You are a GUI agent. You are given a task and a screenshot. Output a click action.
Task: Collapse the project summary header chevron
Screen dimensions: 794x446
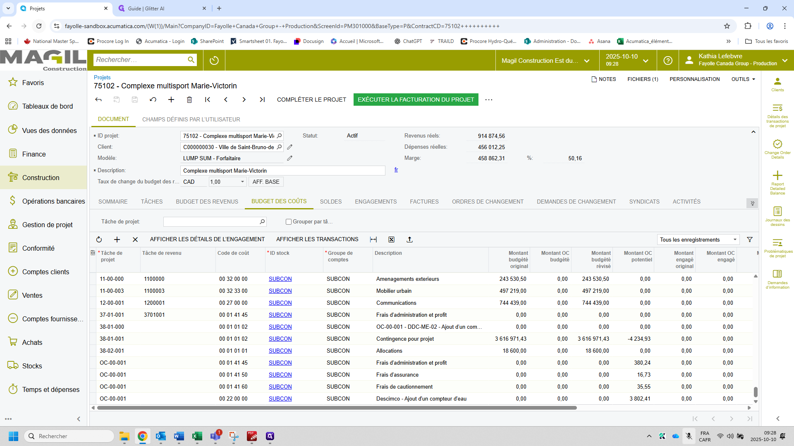pyautogui.click(x=753, y=132)
